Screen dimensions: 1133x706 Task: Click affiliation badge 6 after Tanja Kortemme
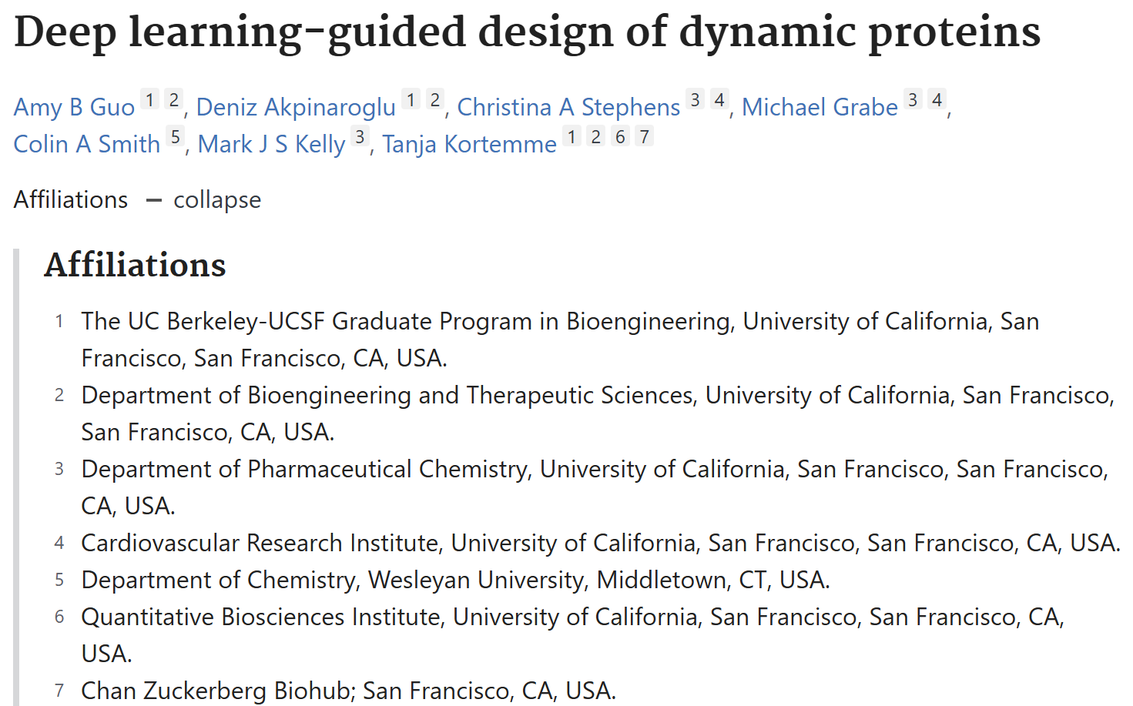click(x=620, y=136)
